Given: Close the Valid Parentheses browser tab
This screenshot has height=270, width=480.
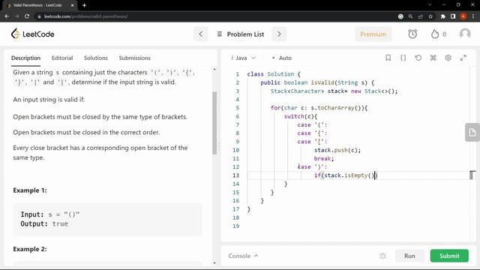Looking at the screenshot, I should click(72, 5).
